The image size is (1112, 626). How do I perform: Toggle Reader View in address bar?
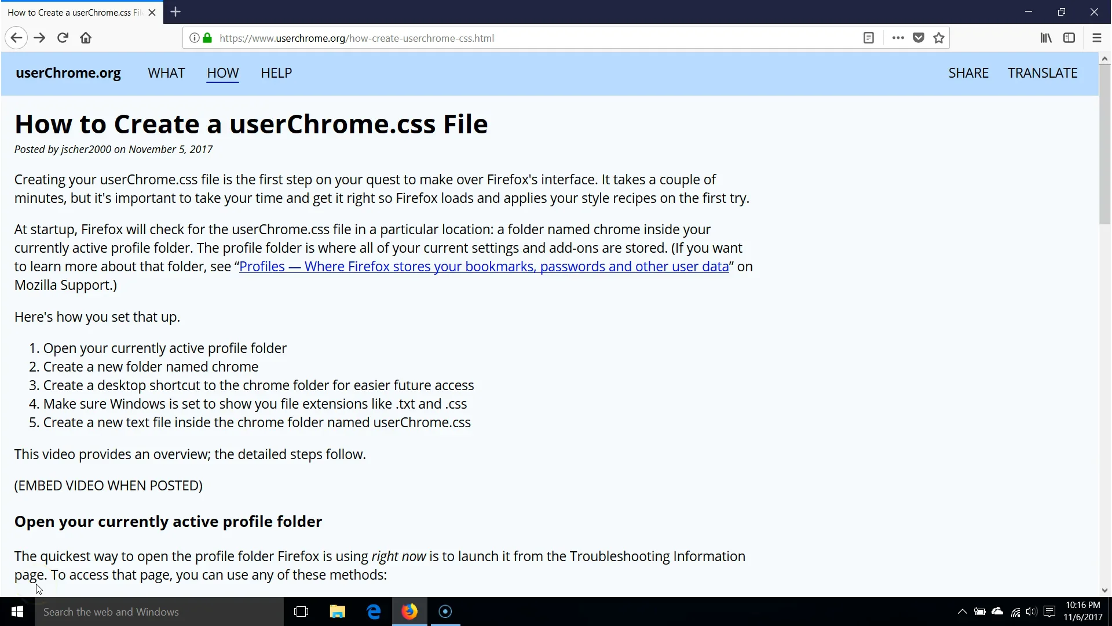tap(868, 38)
